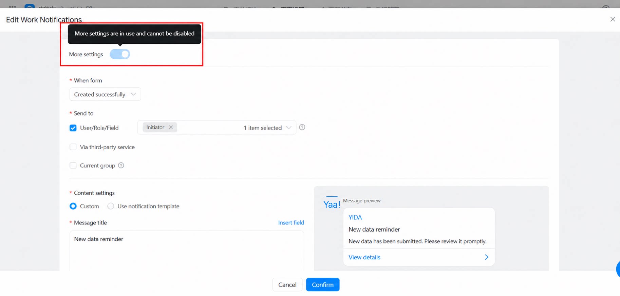Uncheck the User/Role/Field checkbox
Image resolution: width=620 pixels, height=296 pixels.
point(73,128)
